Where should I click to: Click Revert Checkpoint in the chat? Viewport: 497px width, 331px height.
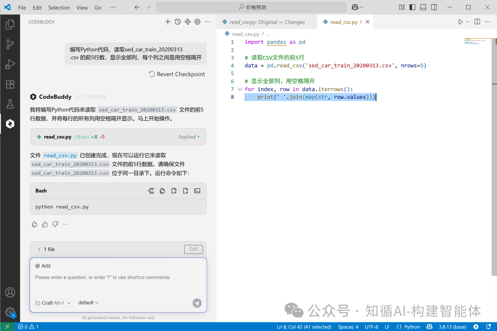[x=176, y=74]
